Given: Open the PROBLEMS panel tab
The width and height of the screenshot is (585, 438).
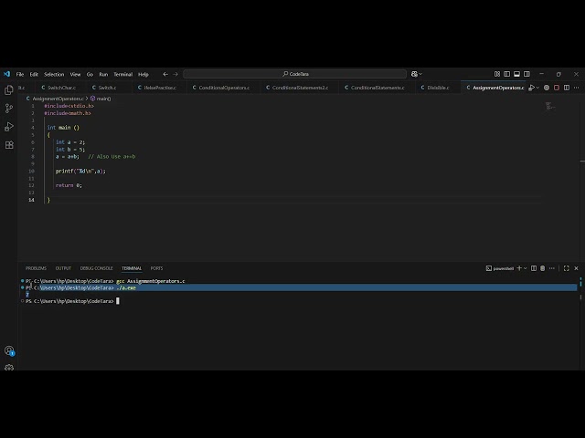Looking at the screenshot, I should point(37,268).
